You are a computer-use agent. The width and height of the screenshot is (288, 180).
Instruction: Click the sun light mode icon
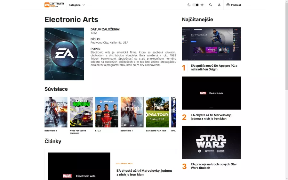[x=202, y=5]
